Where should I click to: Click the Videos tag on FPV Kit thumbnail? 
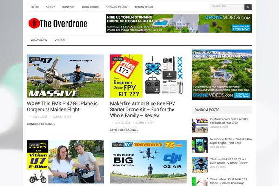118,59
